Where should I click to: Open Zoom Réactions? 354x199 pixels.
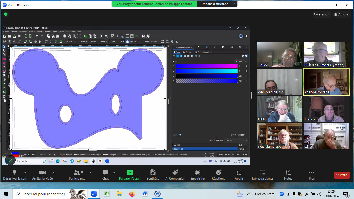(218, 175)
